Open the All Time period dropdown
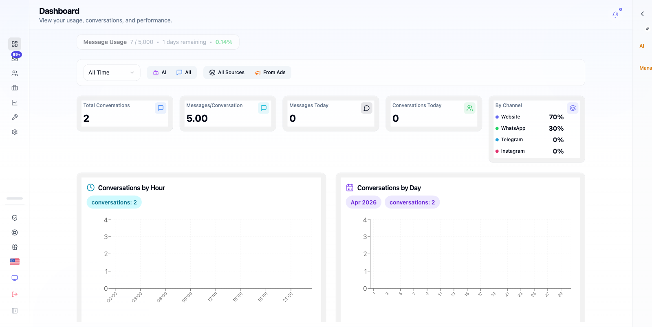652x327 pixels. tap(112, 72)
